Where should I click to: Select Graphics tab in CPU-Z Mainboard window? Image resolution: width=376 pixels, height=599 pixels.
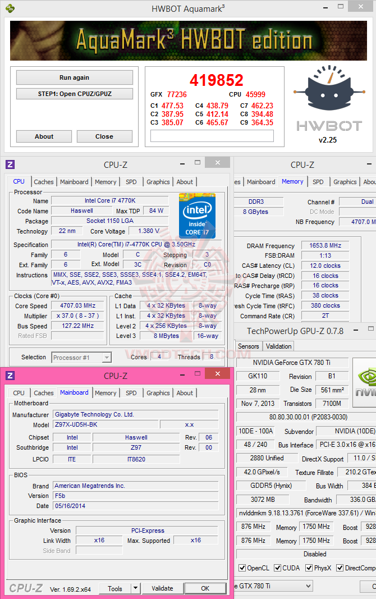(x=158, y=393)
